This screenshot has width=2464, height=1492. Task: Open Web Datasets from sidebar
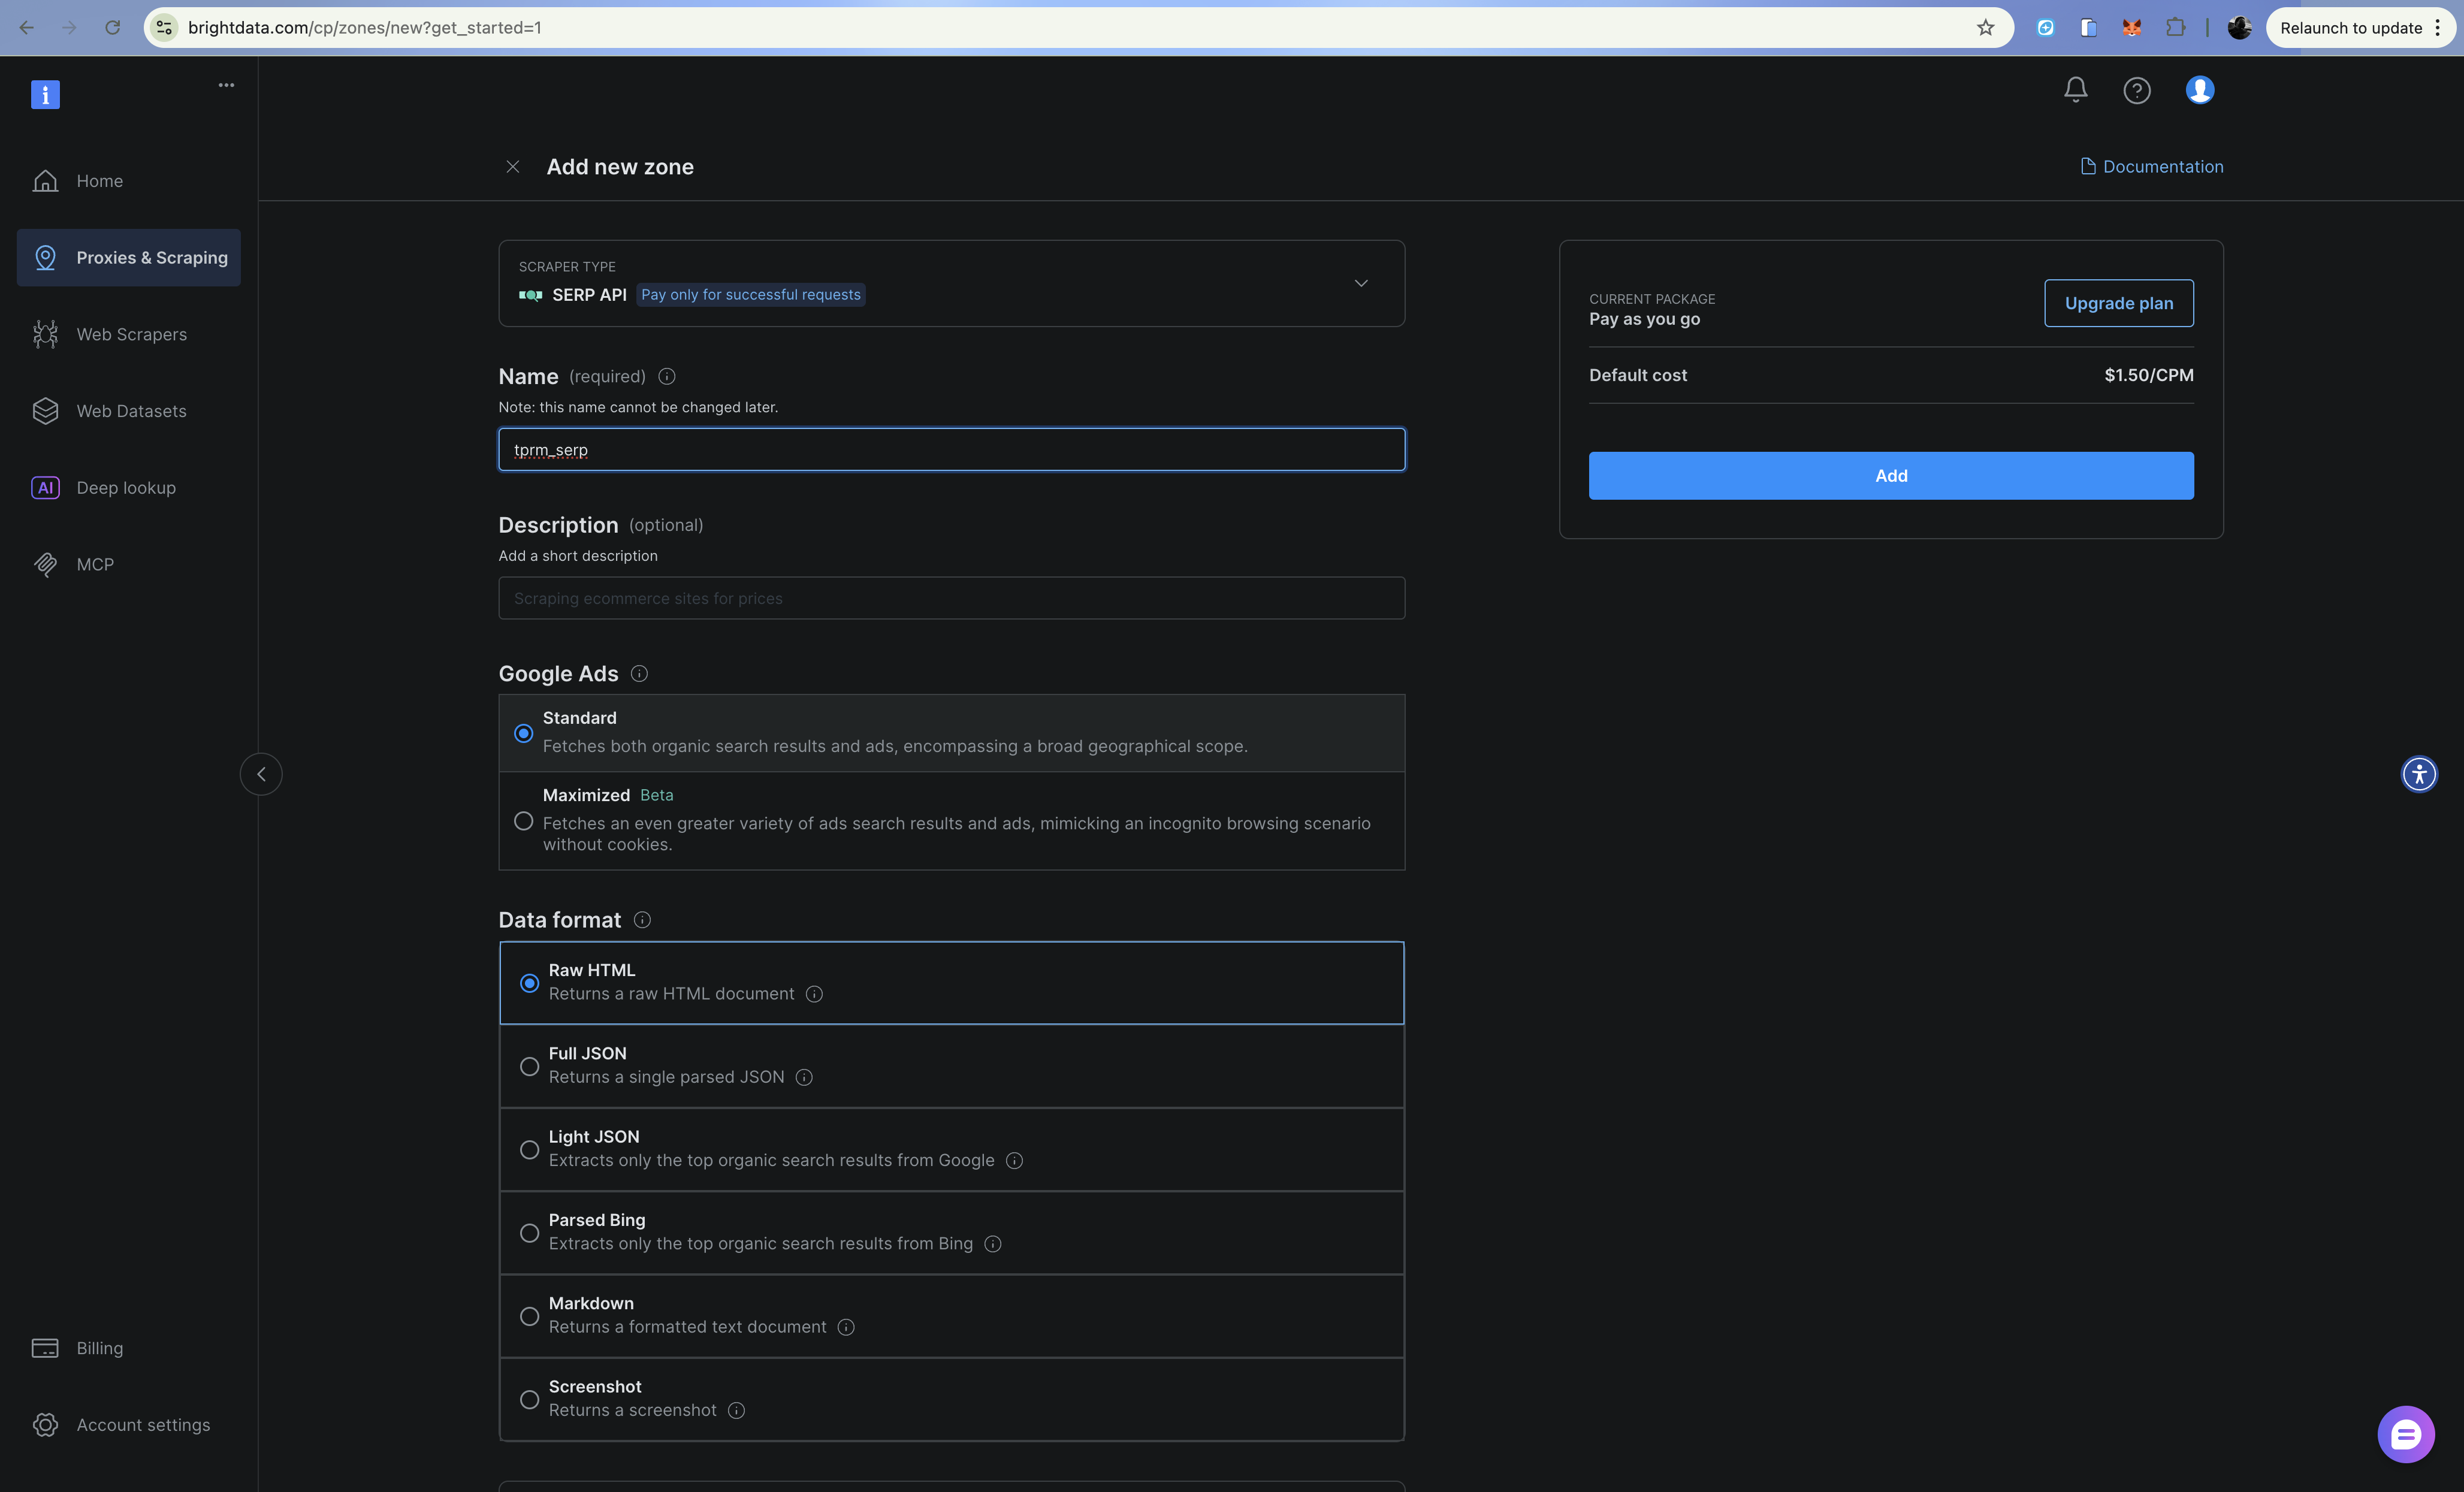click(131, 410)
